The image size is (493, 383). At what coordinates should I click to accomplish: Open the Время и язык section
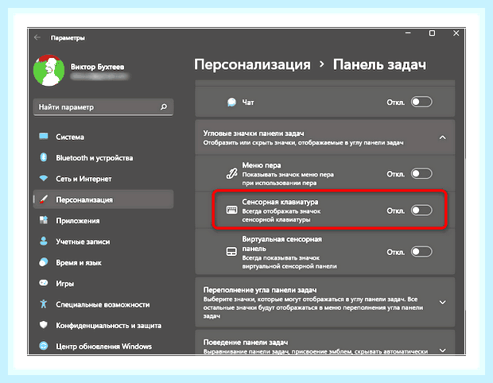pyautogui.click(x=103, y=263)
